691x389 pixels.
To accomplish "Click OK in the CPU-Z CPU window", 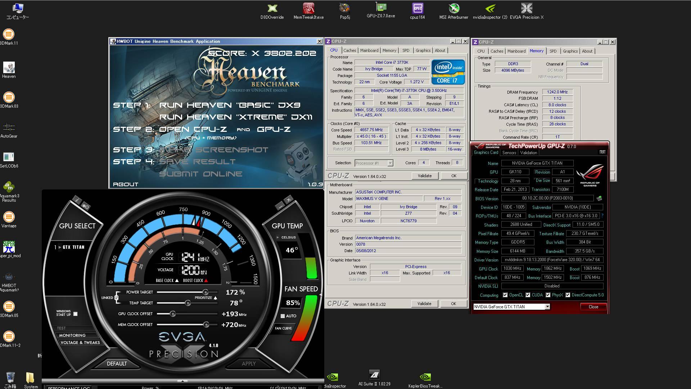I will click(x=454, y=176).
